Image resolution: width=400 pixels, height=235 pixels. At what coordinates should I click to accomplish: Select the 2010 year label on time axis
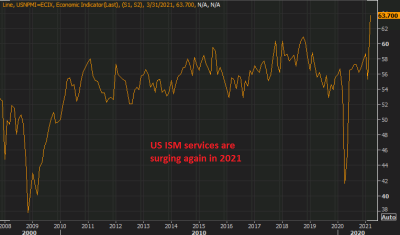(60, 226)
